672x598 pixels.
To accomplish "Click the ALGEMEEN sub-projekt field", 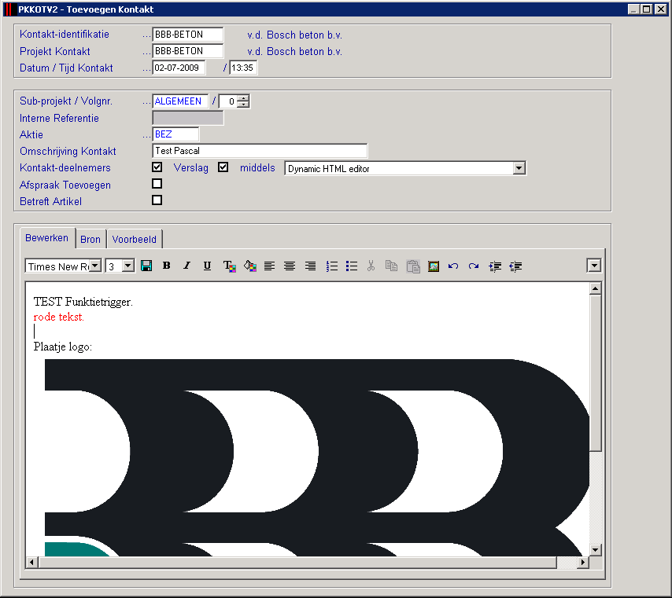I will 180,101.
